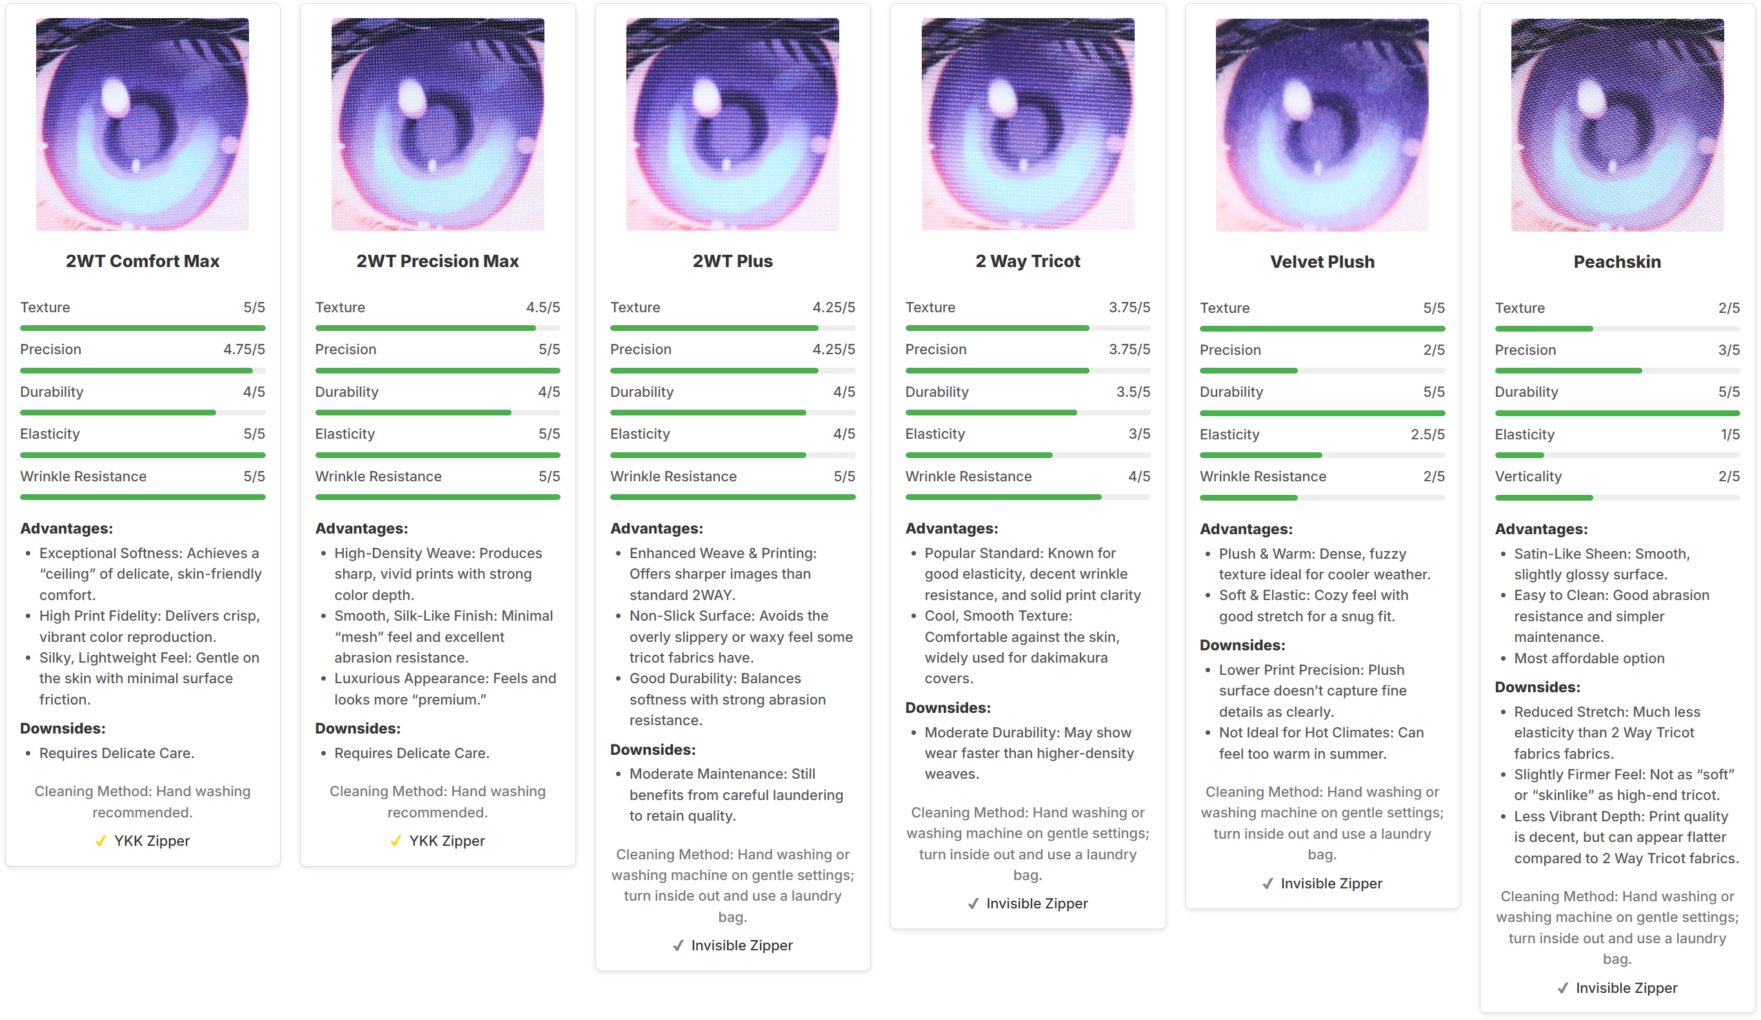
Task: Open the Velvet Plush fabric sample image
Action: (1322, 125)
